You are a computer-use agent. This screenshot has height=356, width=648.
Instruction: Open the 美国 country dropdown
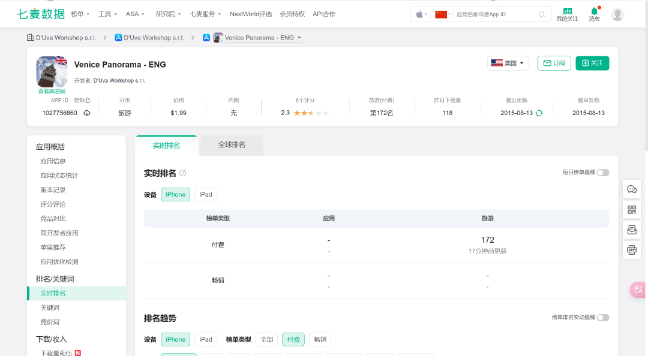(x=508, y=63)
